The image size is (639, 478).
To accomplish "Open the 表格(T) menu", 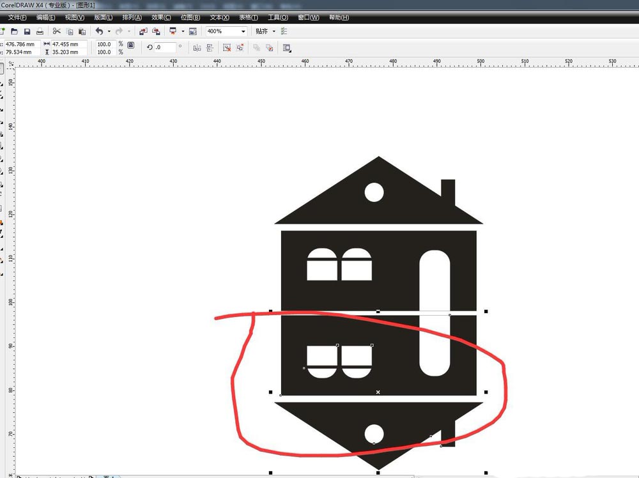I will click(248, 17).
